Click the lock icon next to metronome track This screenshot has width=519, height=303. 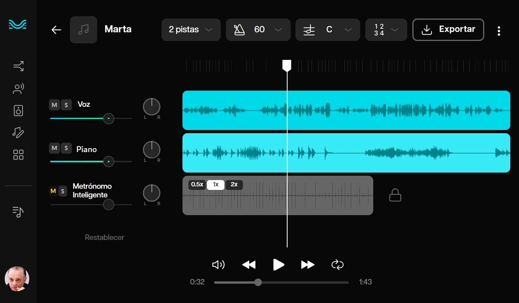[395, 195]
